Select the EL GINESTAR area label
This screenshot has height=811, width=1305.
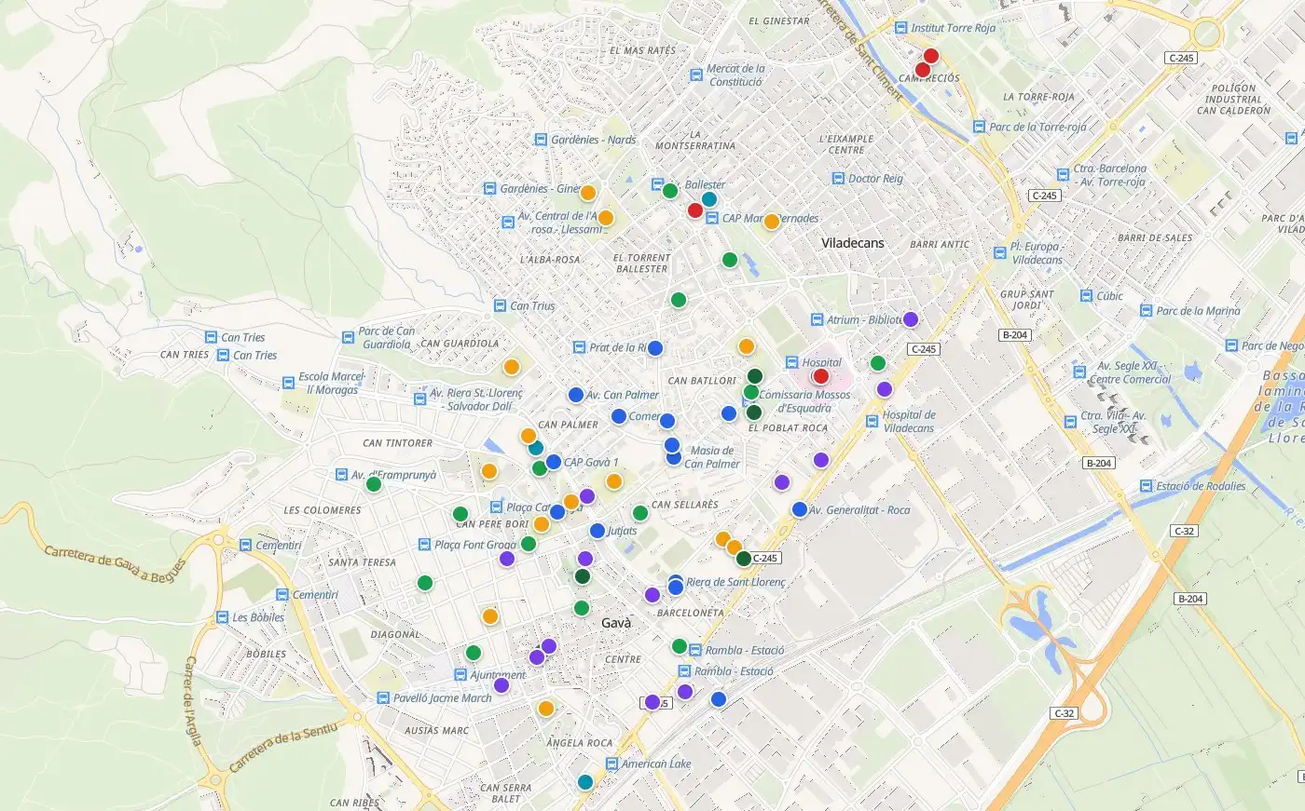pos(779,20)
